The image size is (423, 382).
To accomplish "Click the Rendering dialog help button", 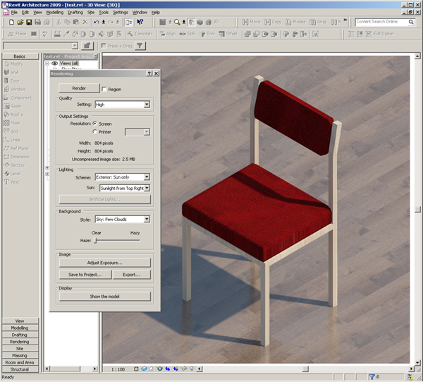I will coord(149,73).
